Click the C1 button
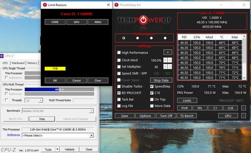251x153 pixels. click(215, 108)
